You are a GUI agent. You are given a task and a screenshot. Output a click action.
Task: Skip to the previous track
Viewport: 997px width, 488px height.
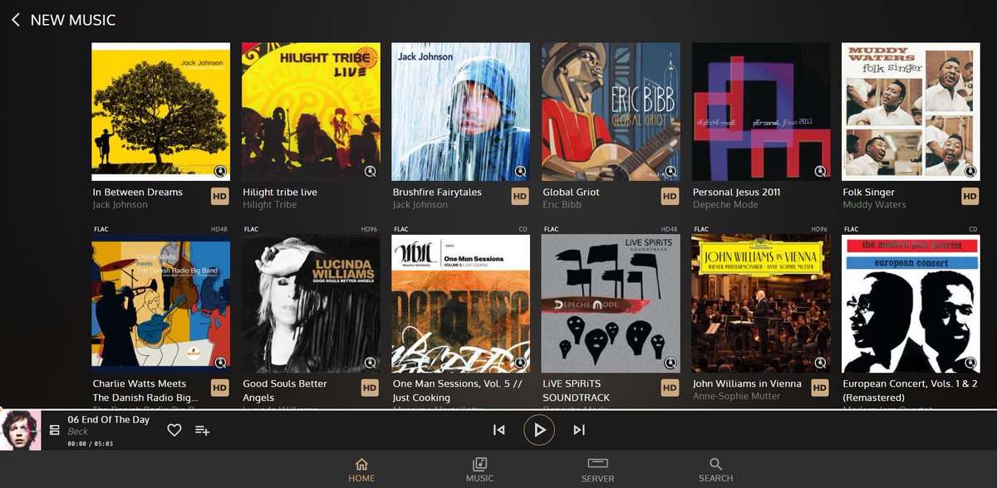(x=498, y=430)
